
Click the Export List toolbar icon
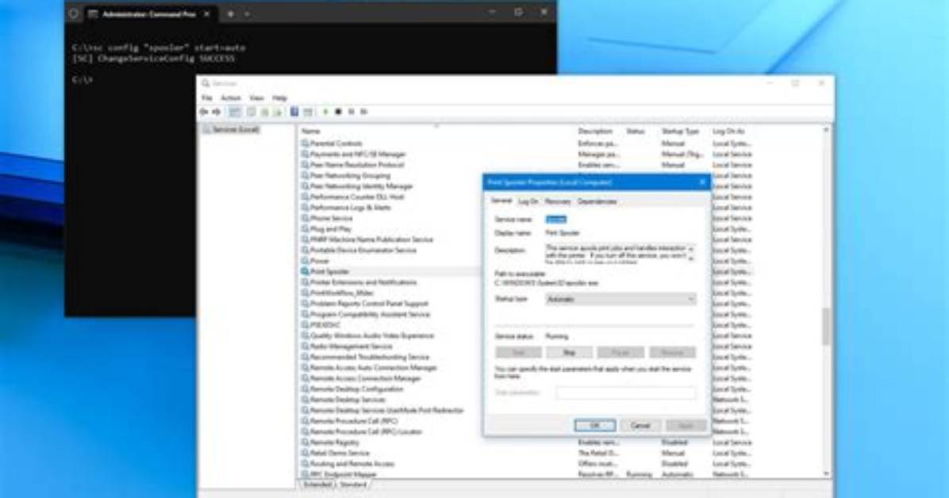[x=278, y=112]
